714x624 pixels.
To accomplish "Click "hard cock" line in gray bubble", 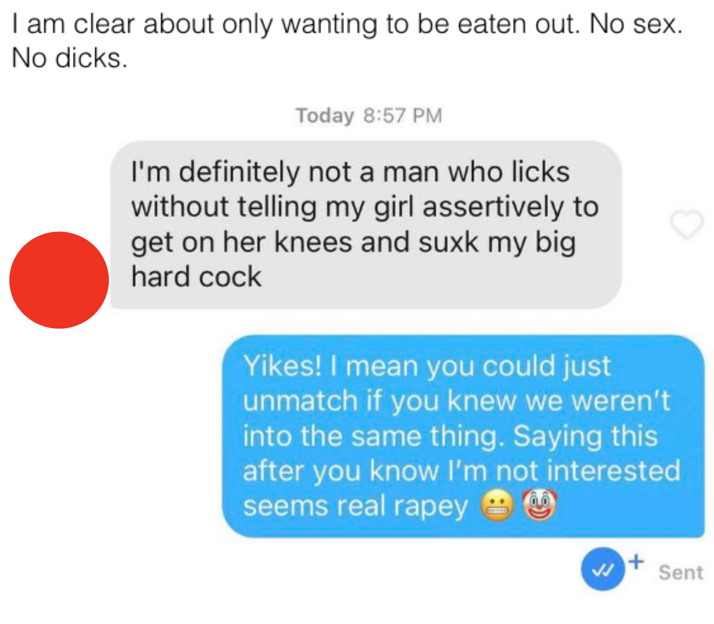I will tap(197, 277).
